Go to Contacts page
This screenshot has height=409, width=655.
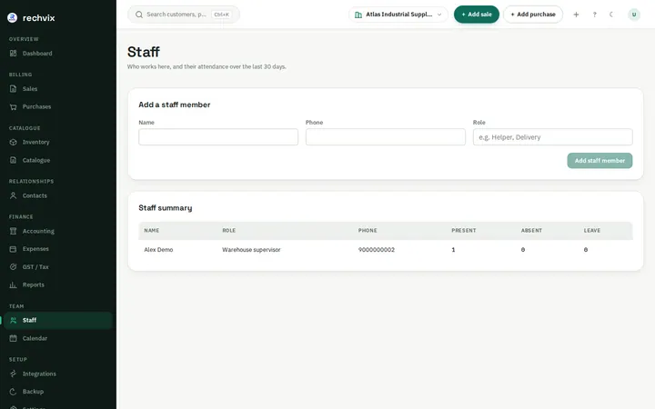coord(57,195)
